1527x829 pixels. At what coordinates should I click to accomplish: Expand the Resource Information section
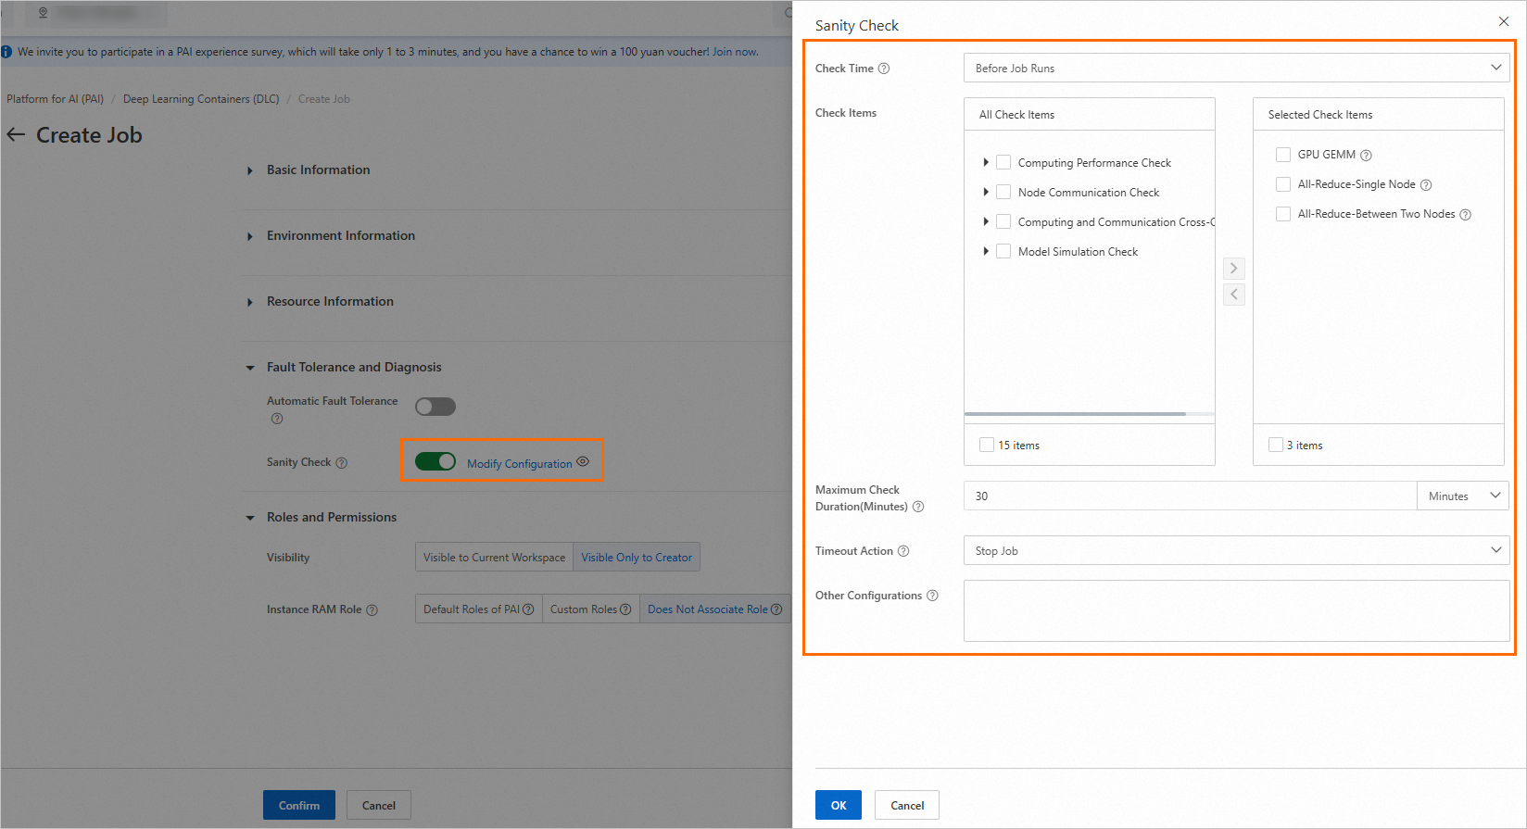pos(250,302)
